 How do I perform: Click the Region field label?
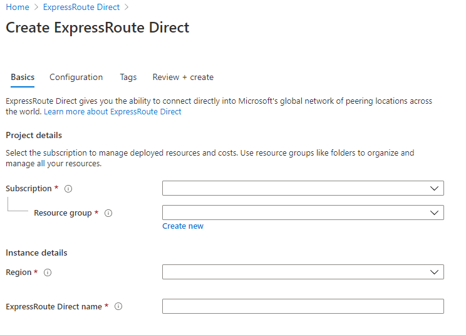coord(18,272)
